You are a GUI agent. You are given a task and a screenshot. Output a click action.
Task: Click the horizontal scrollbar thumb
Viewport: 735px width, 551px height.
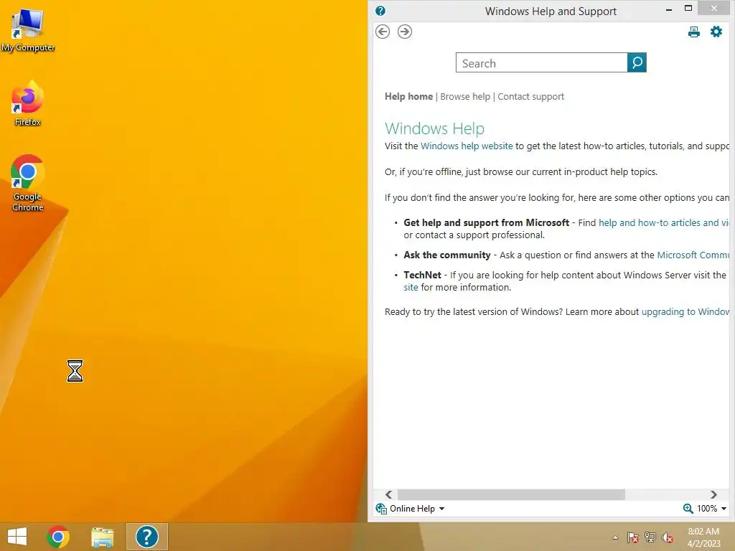[511, 495]
